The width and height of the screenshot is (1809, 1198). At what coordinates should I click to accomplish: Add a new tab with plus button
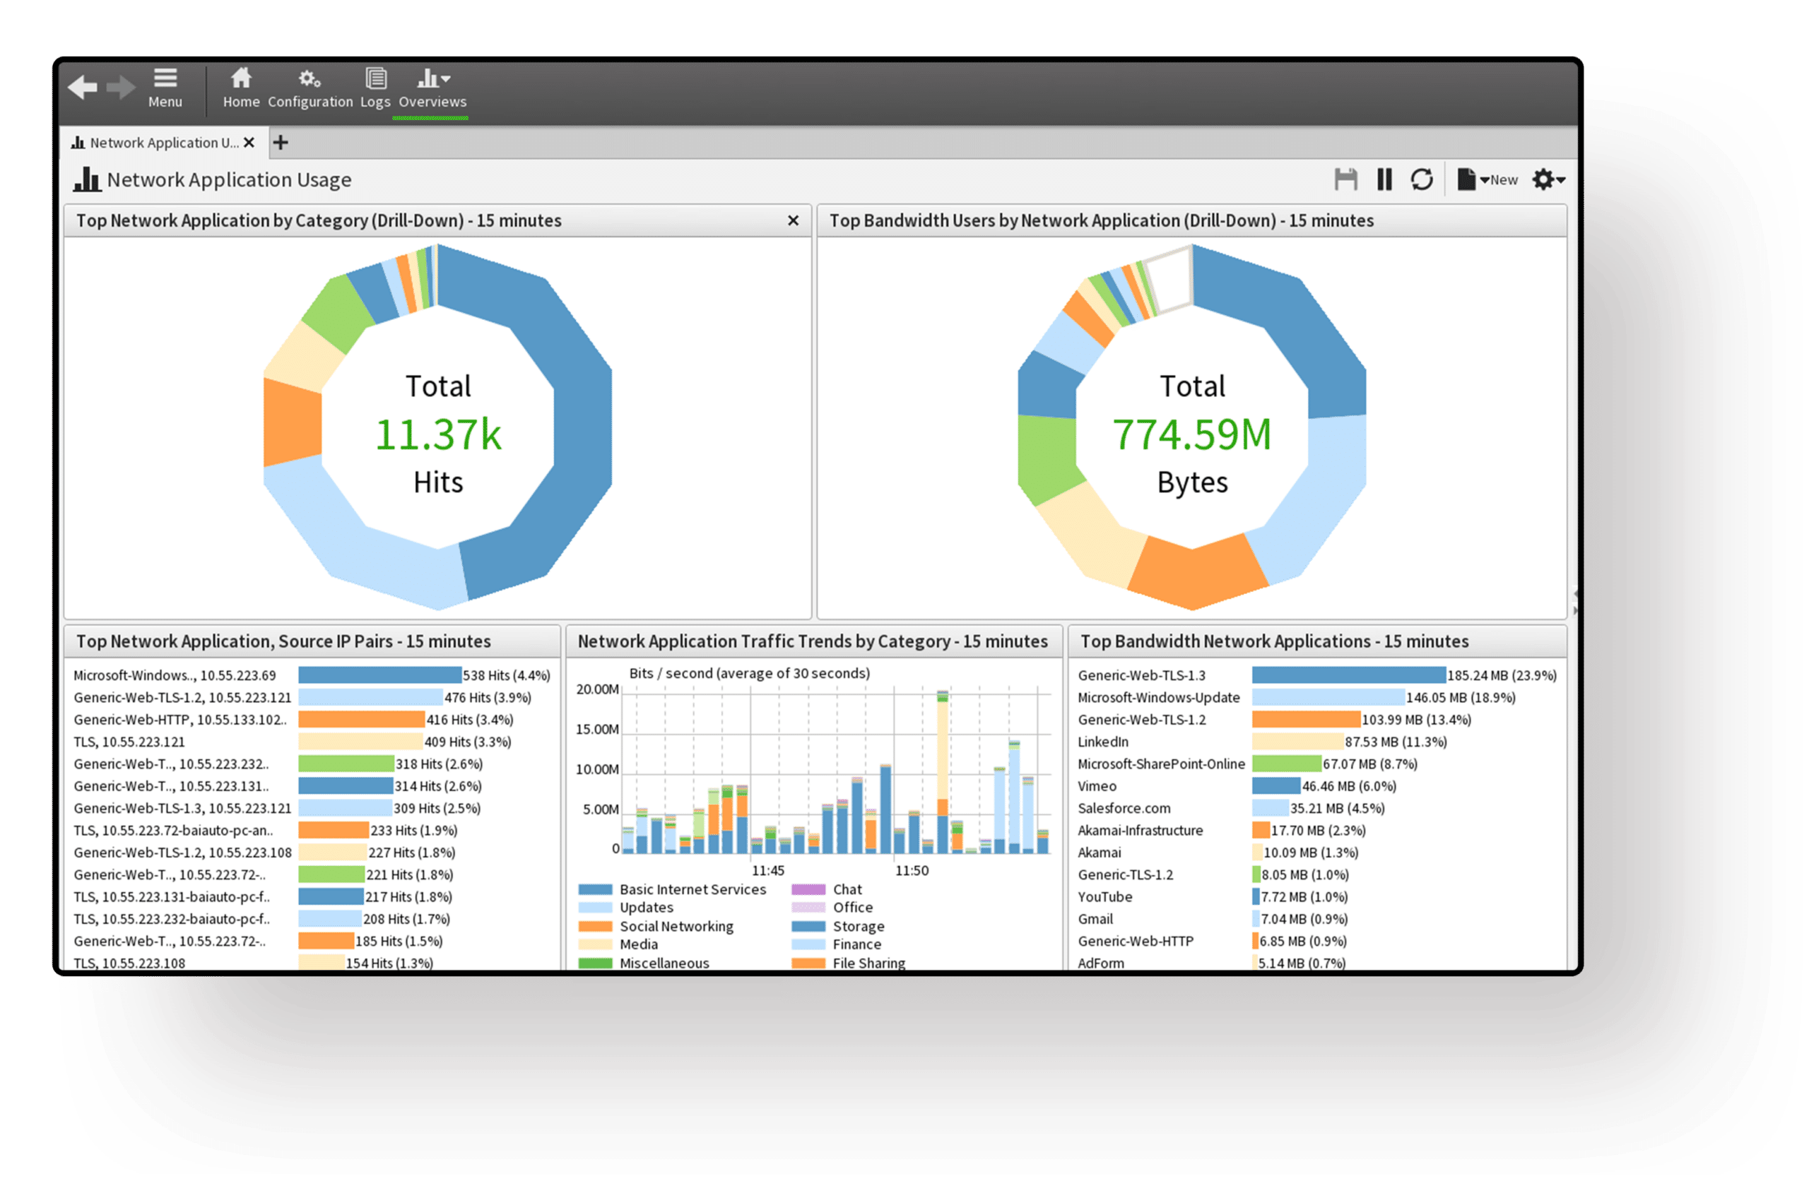coord(281,143)
